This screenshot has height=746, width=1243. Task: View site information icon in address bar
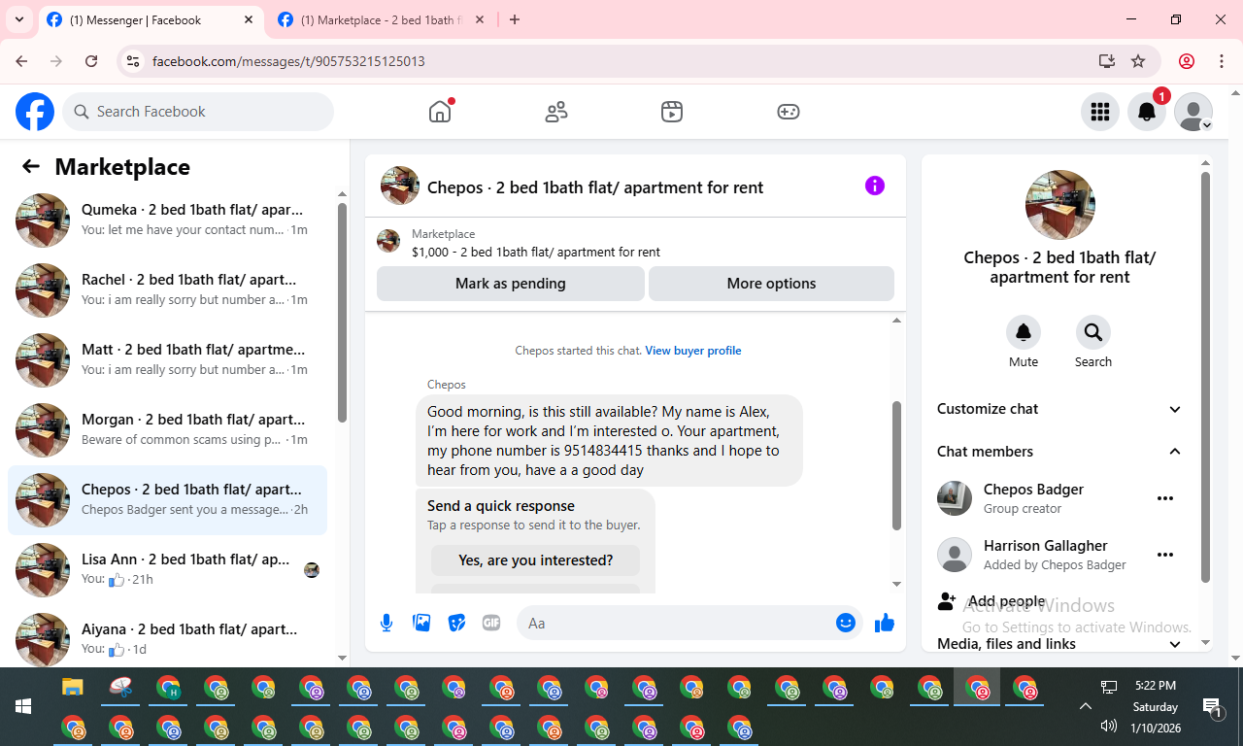click(134, 61)
